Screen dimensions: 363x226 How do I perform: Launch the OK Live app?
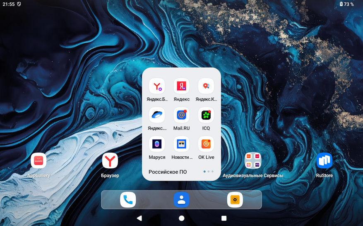pos(206,144)
